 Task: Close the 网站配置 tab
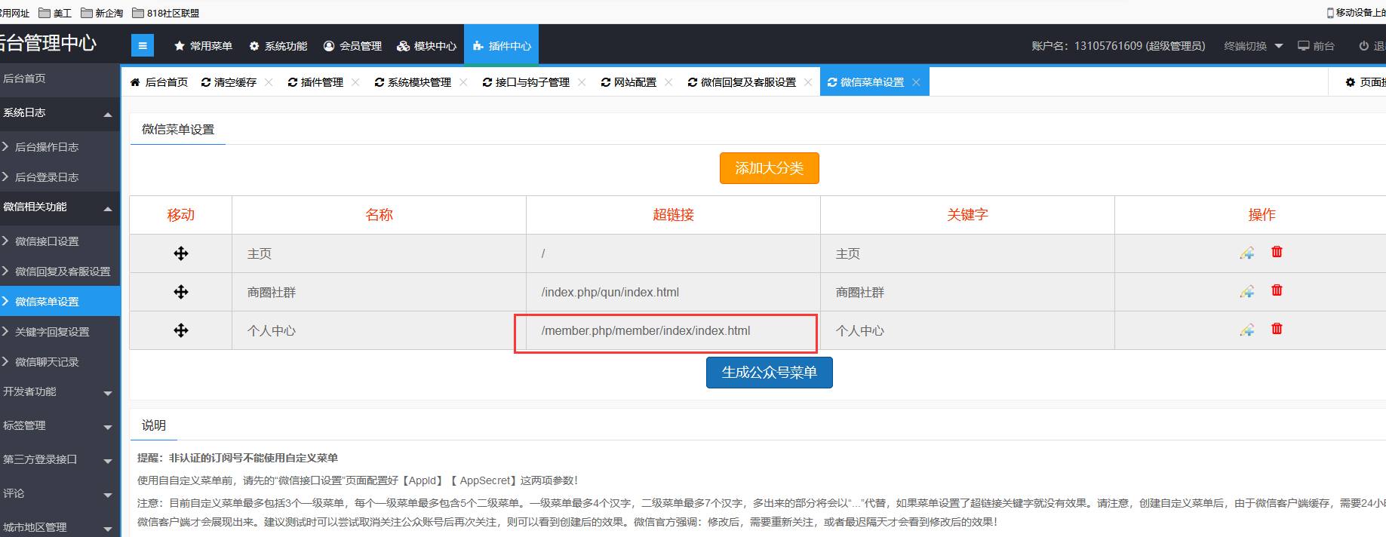[x=668, y=82]
